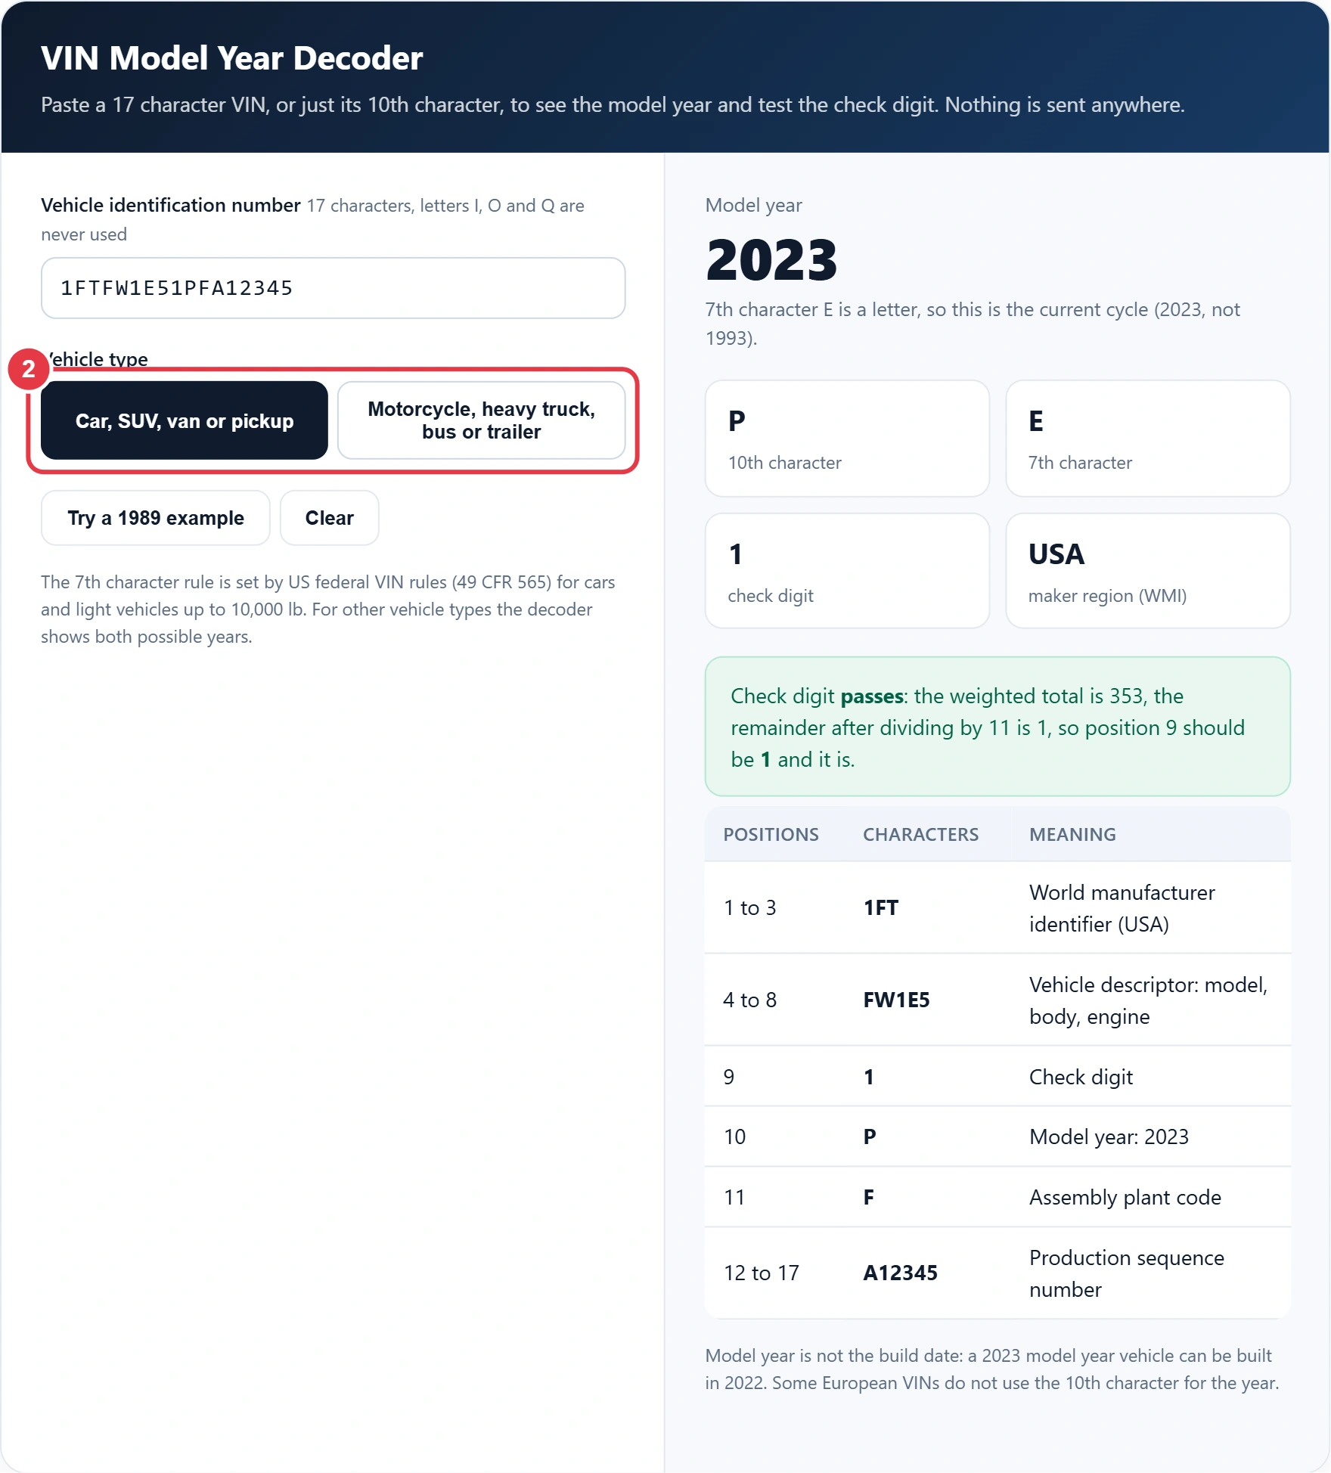Select the Assembly plant code row
This screenshot has height=1473, width=1331.
coord(997,1197)
